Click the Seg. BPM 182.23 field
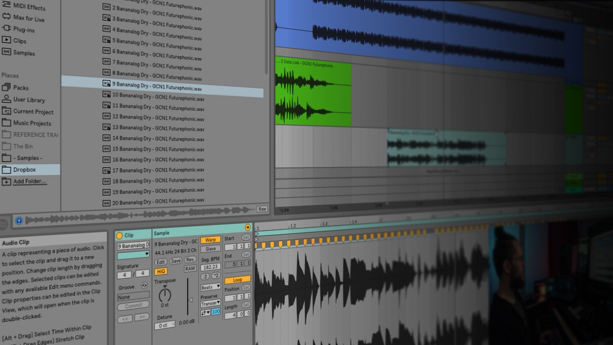This screenshot has width=613, height=345. (x=210, y=267)
